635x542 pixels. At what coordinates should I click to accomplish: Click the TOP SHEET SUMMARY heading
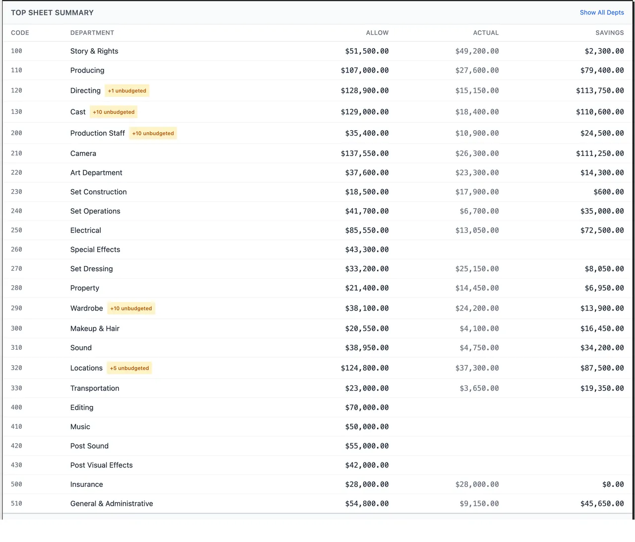click(x=52, y=13)
